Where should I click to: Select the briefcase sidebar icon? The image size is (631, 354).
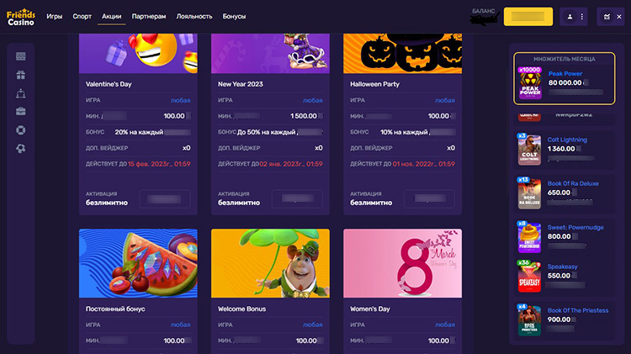[21, 112]
